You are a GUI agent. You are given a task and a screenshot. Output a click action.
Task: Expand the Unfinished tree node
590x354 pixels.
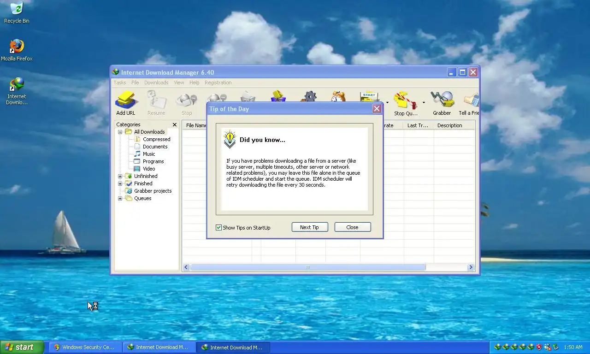click(120, 176)
